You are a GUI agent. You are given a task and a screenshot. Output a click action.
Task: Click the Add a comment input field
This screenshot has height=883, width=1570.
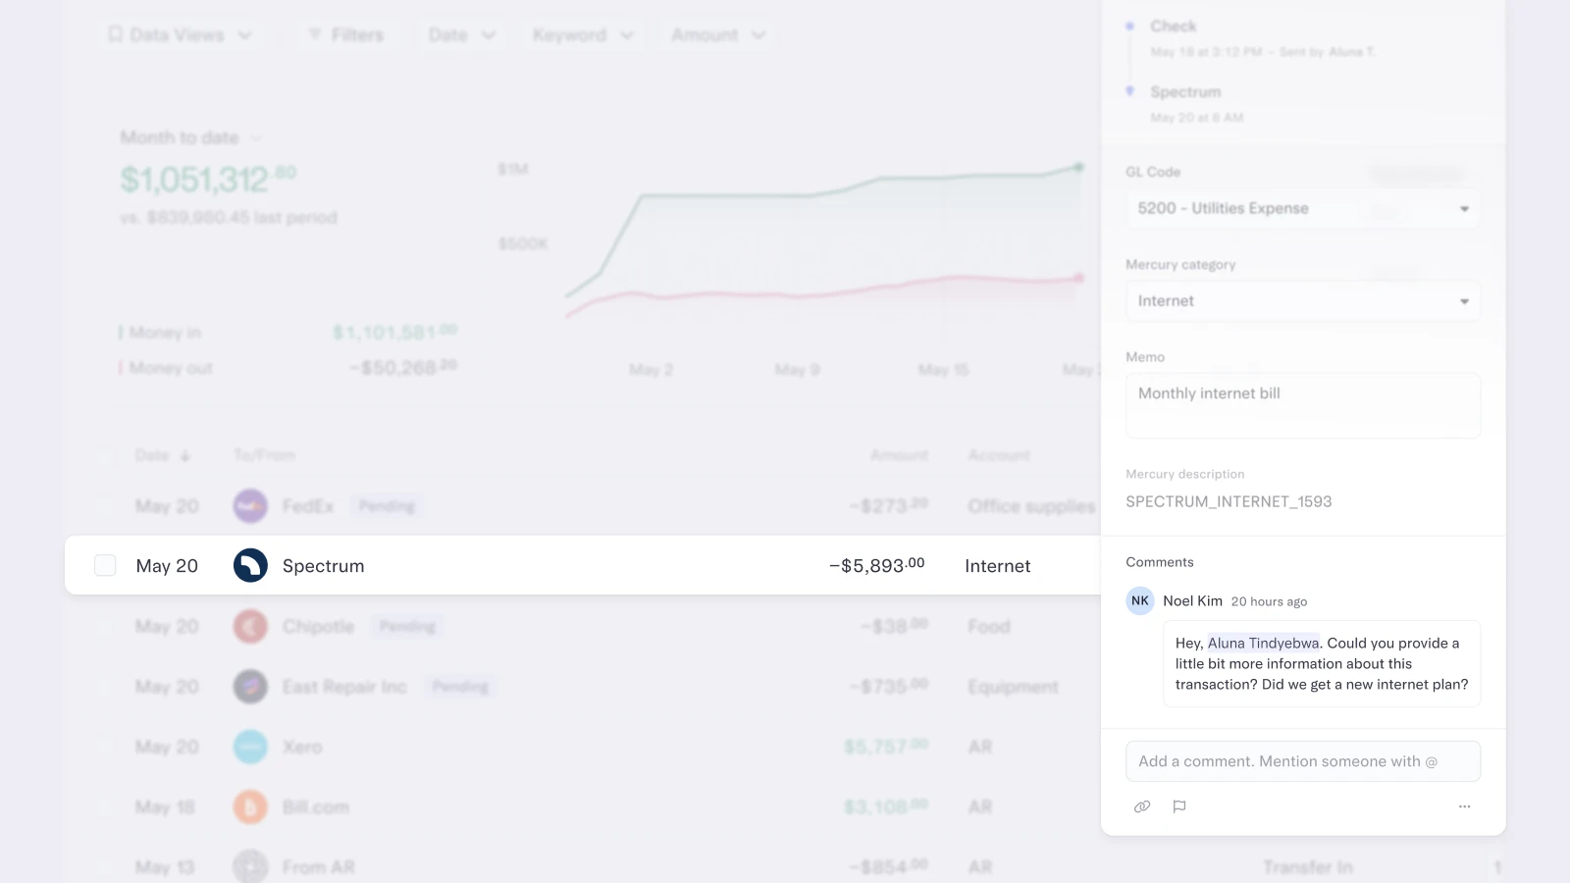(1302, 761)
